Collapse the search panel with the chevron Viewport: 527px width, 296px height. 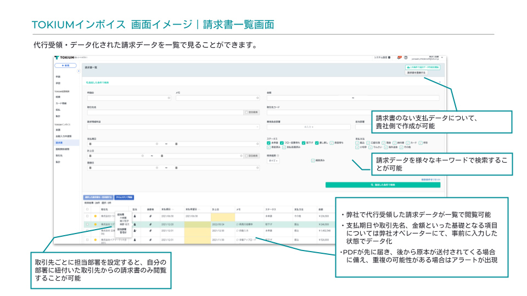click(x=440, y=82)
